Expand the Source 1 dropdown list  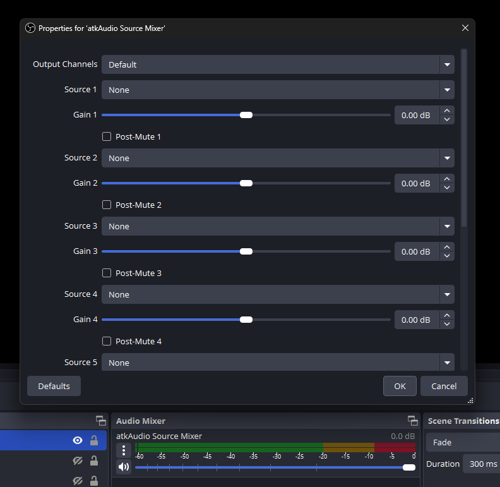point(277,90)
